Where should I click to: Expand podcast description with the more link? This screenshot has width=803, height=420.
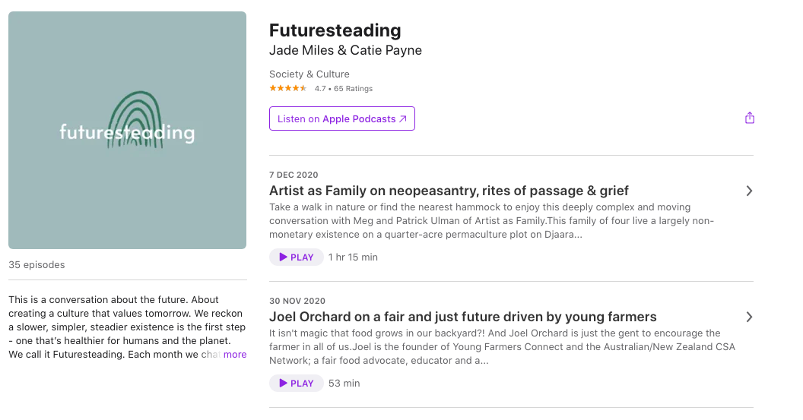coord(235,354)
